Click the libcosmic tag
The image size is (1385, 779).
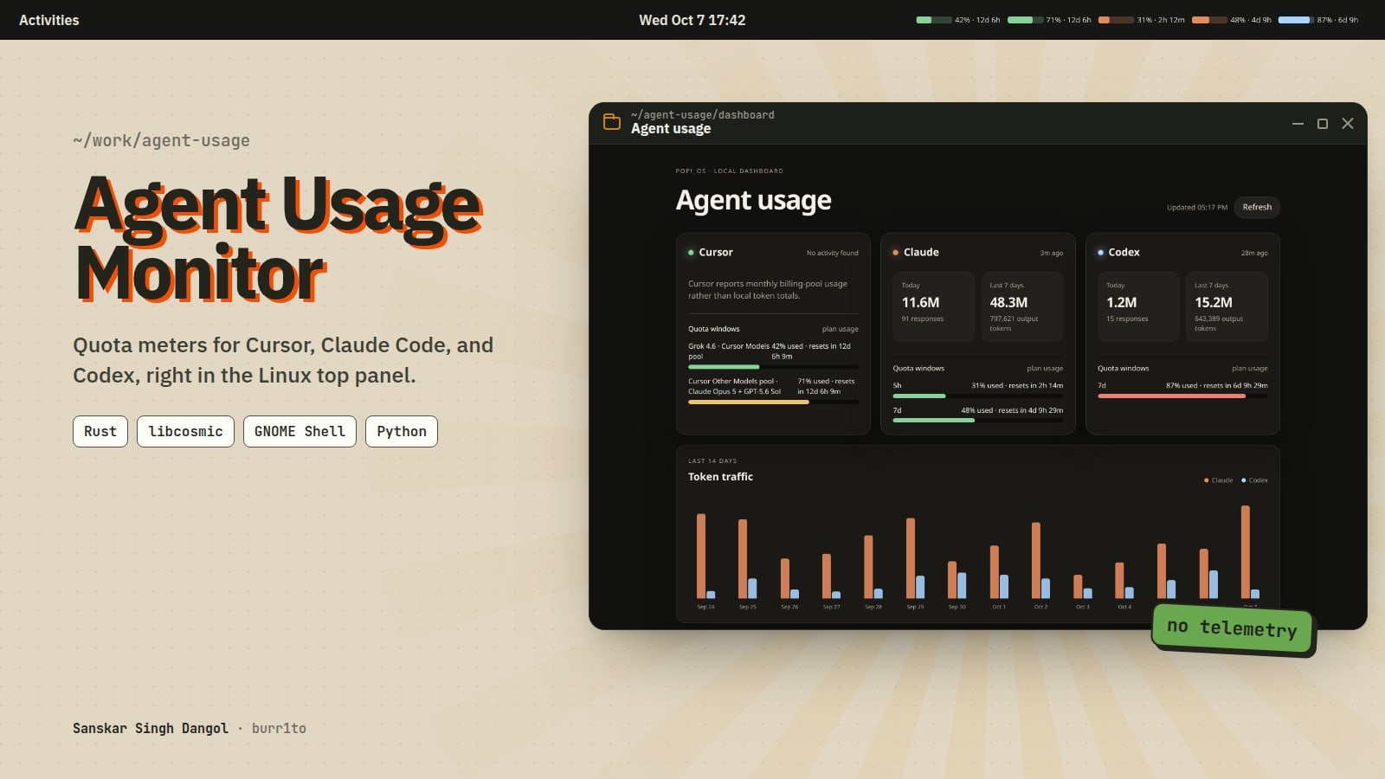click(x=185, y=431)
